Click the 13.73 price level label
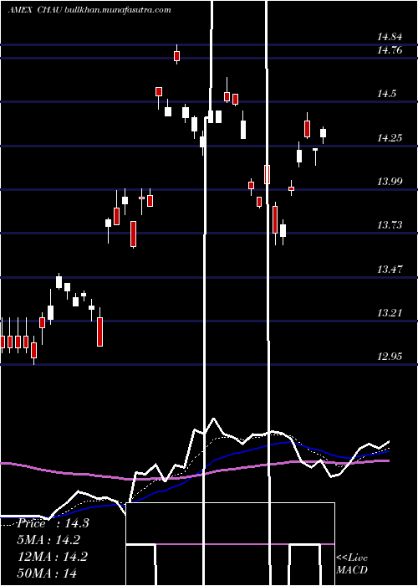This screenshot has height=586, width=418. [x=390, y=225]
